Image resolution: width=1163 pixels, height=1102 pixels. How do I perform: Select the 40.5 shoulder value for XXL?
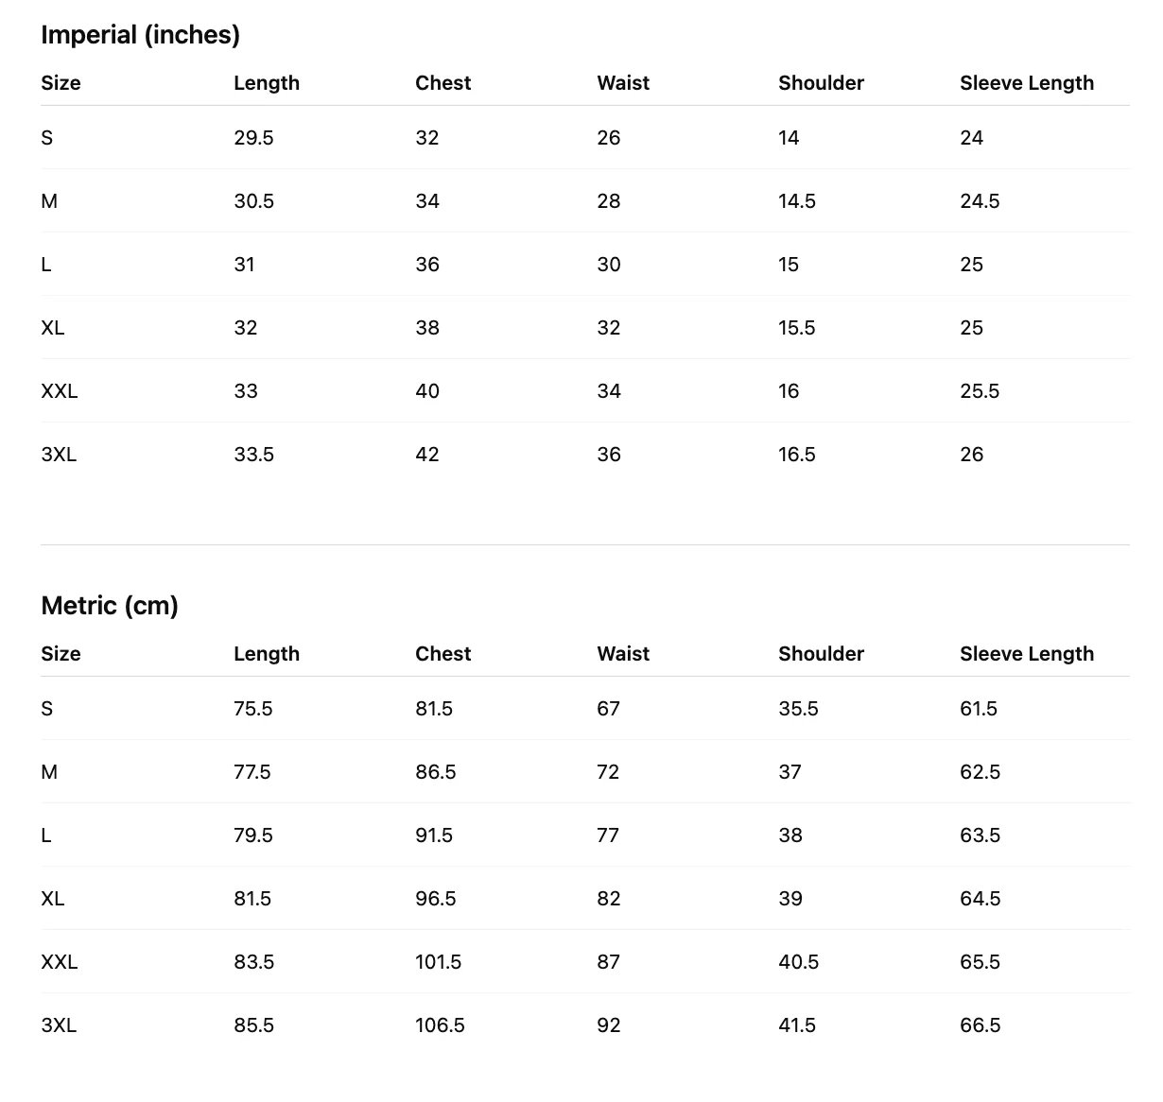[x=799, y=962]
